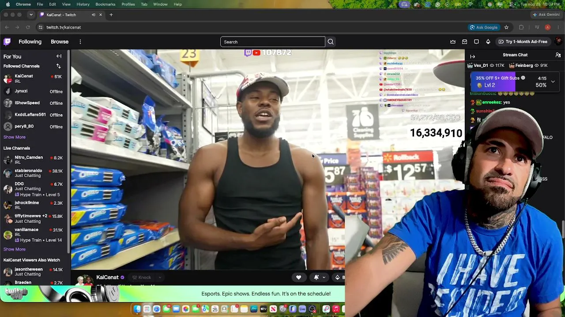Screen dimensions: 565x317
Task: Click the Twitch search field
Action: pos(273,42)
